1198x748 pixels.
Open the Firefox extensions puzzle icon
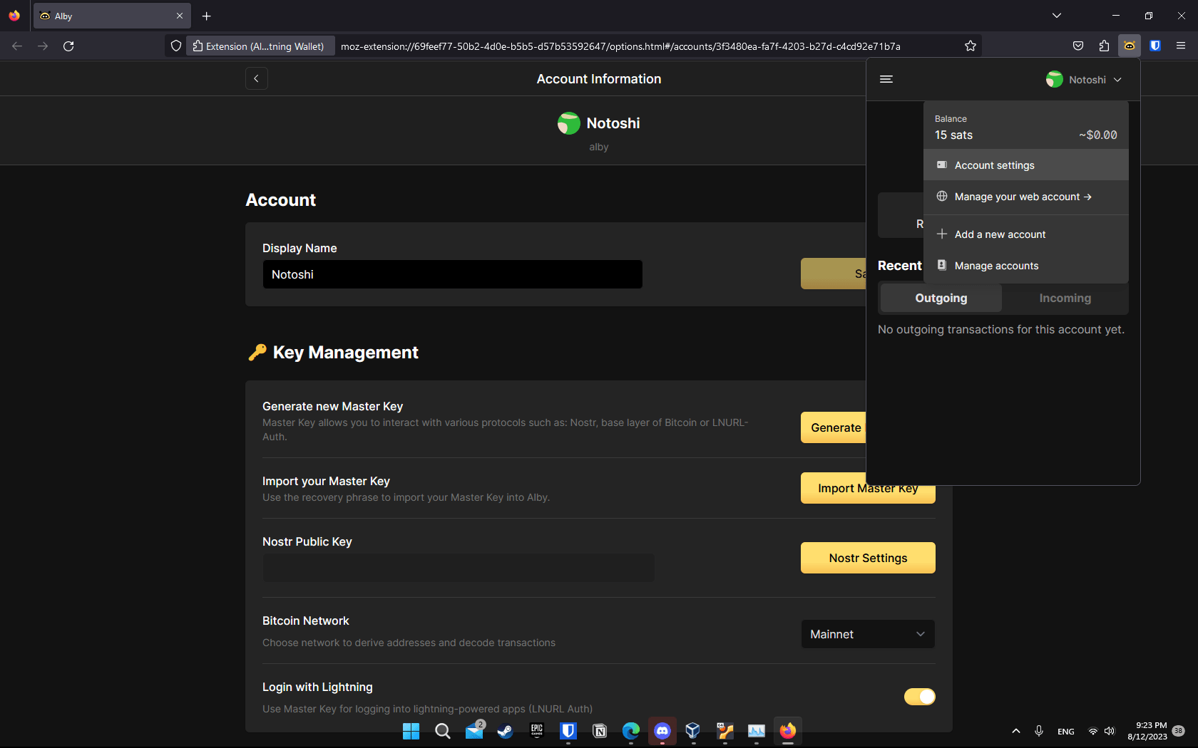click(x=1104, y=46)
